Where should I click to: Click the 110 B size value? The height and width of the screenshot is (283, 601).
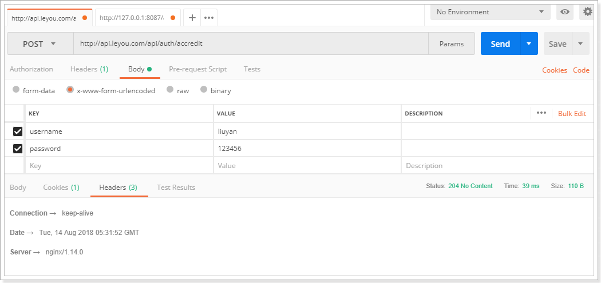tap(576, 186)
